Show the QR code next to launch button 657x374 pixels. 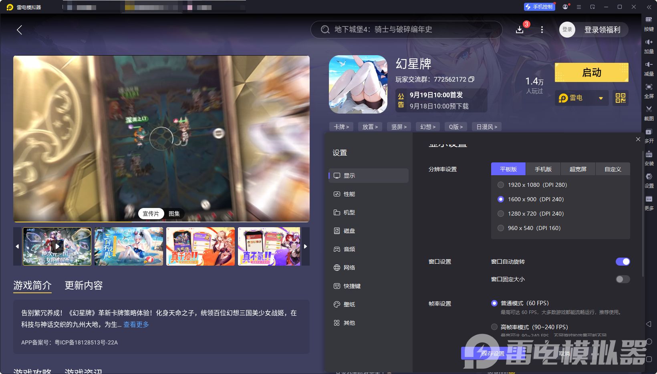click(620, 98)
